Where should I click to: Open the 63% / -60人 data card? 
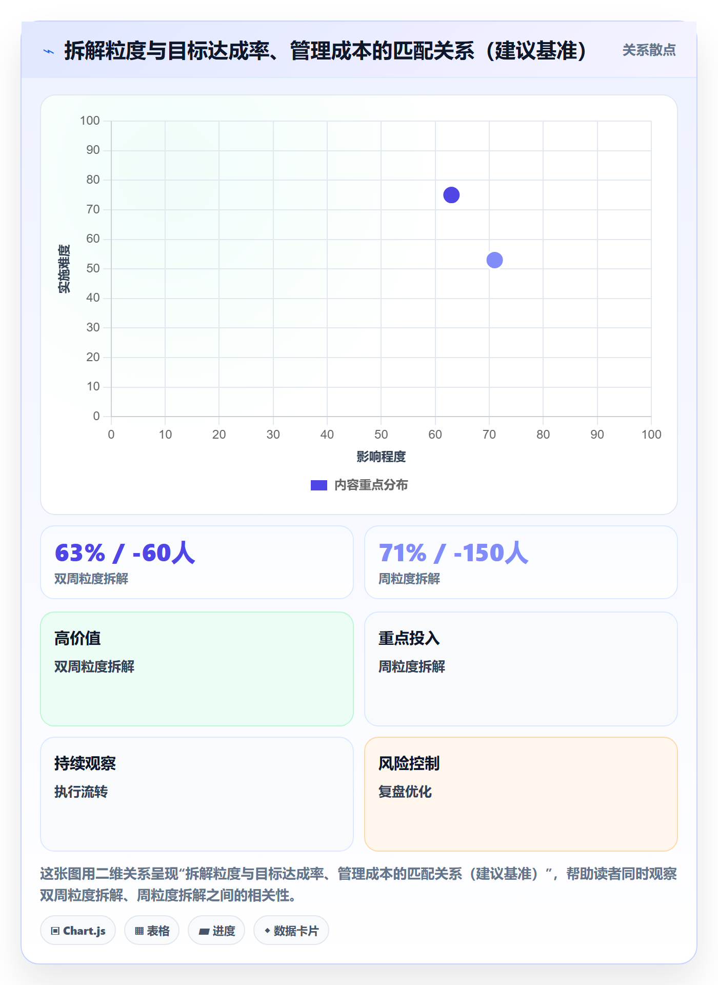tap(197, 562)
